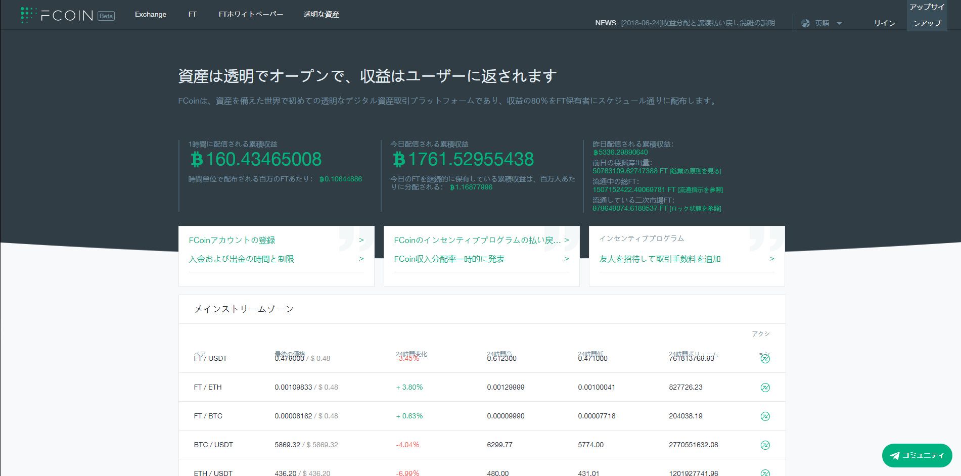Image resolution: width=961 pixels, height=476 pixels.
Task: Click the + 0.63% change value
Action: (409, 416)
